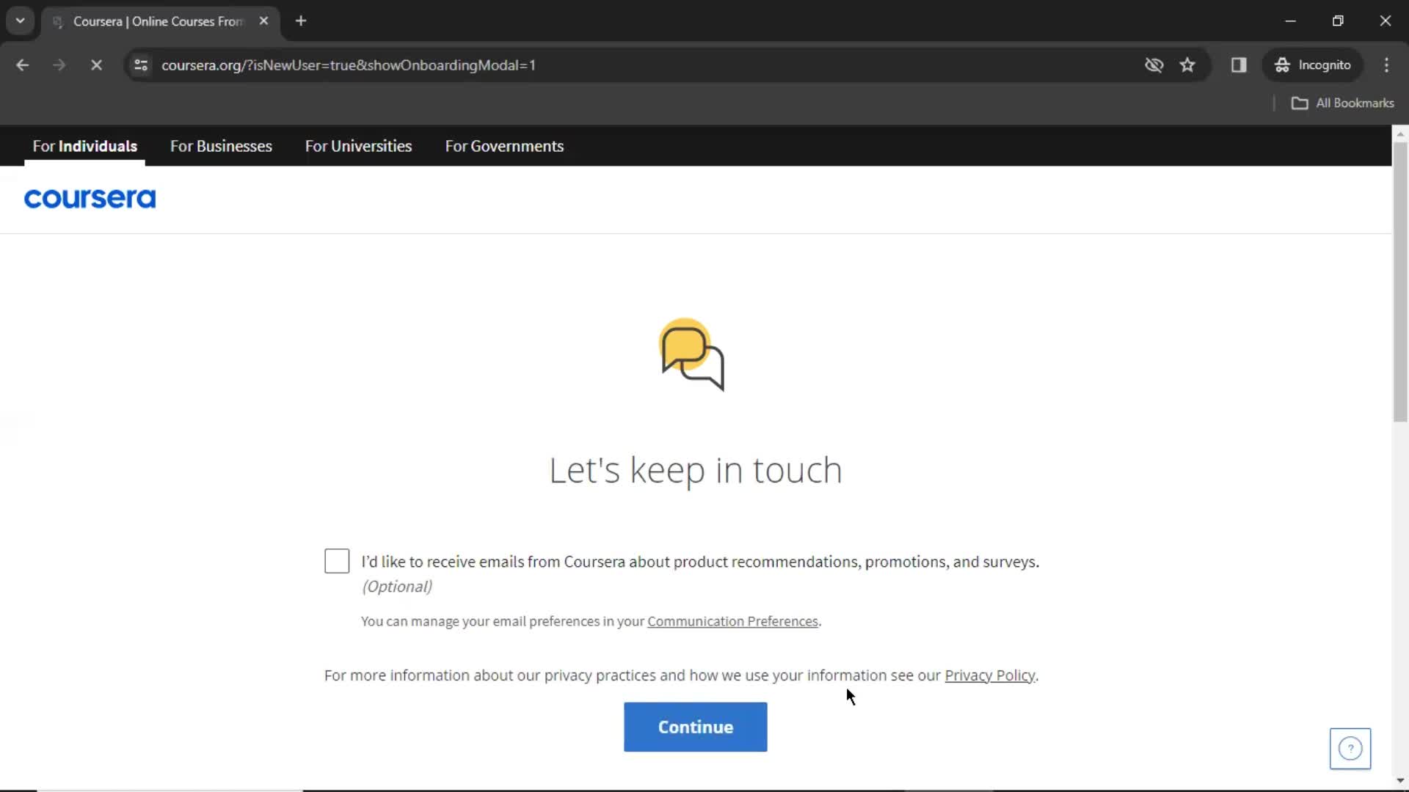Click the address bar URL
The image size is (1409, 792).
348,65
